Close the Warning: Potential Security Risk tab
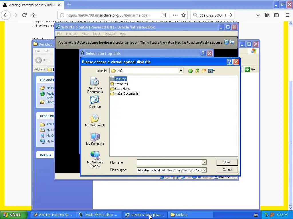This screenshot has height=219, width=293. point(59,5)
